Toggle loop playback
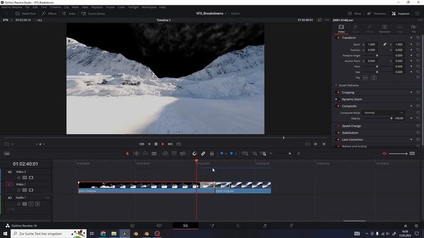424x238 pixels. pyautogui.click(x=179, y=144)
